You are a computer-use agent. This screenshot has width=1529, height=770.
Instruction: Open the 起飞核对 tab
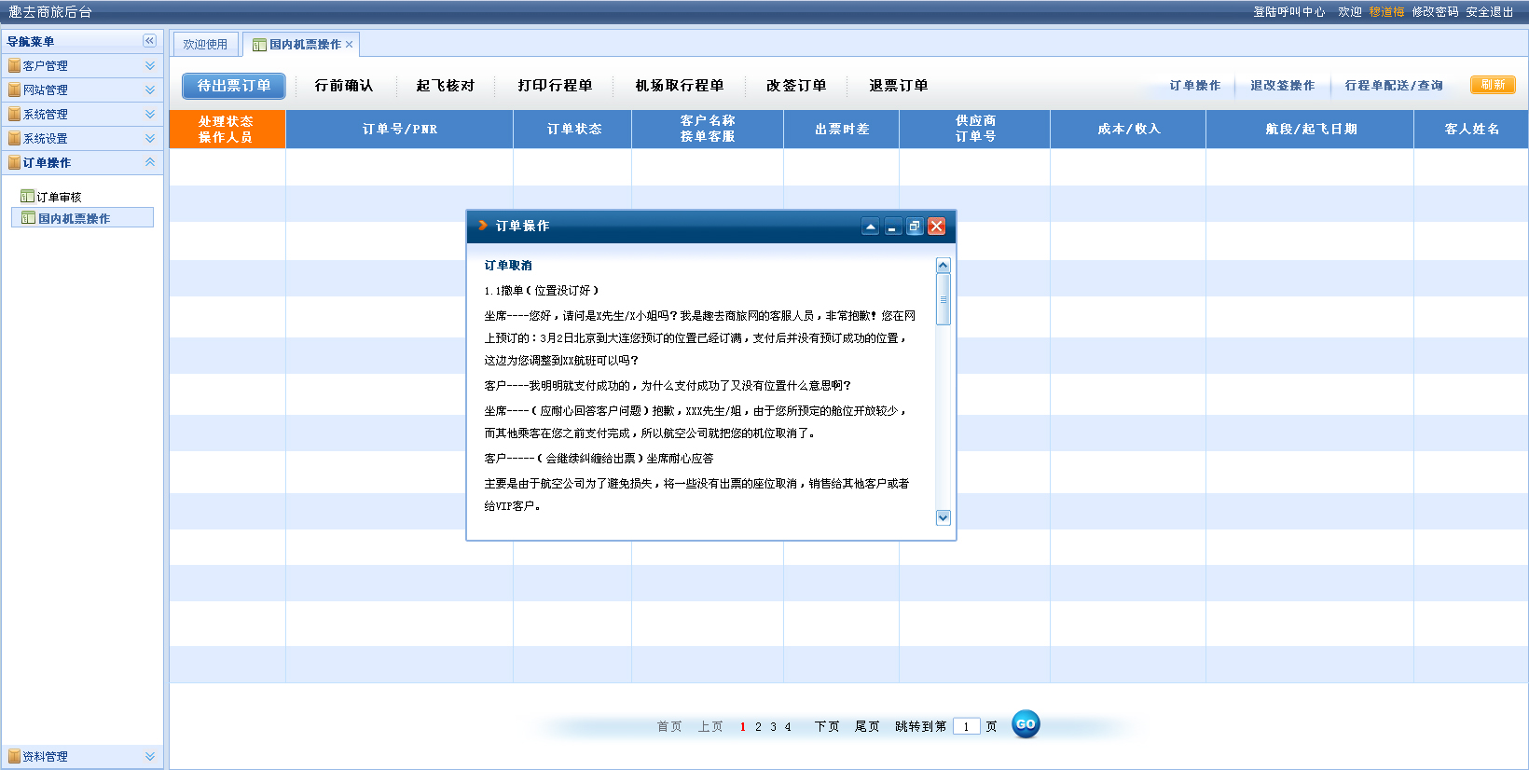(x=446, y=86)
